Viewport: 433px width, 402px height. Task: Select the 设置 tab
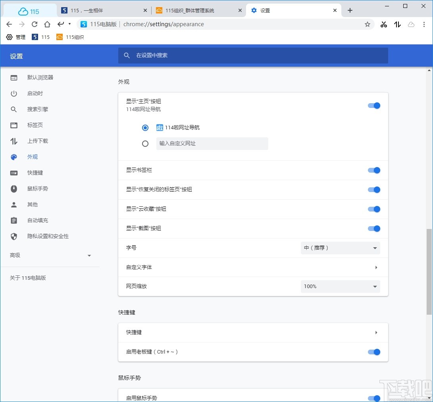click(293, 10)
